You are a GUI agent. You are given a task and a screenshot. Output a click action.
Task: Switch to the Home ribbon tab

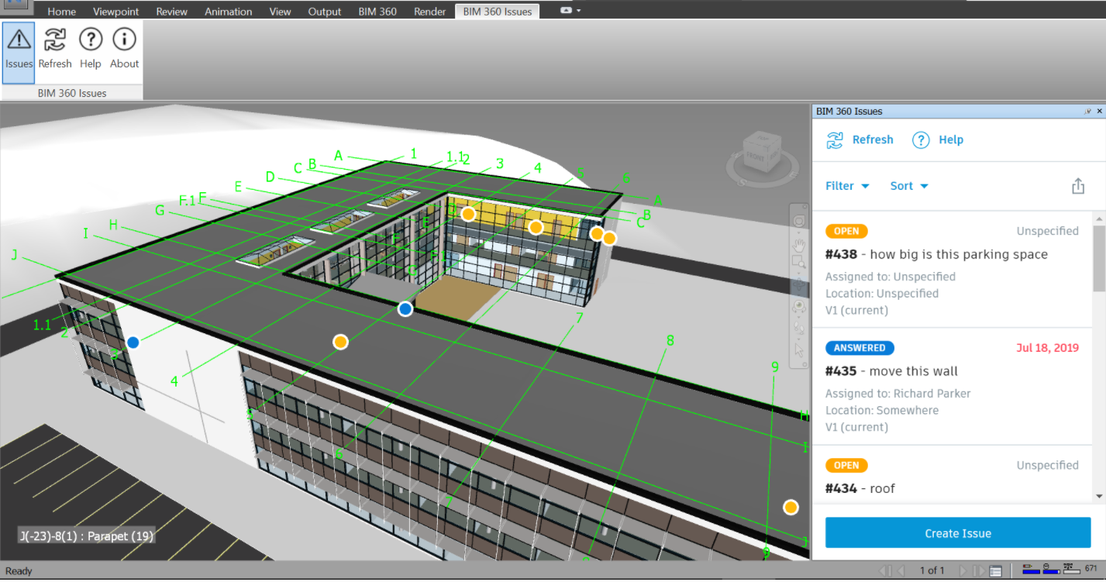(x=62, y=12)
